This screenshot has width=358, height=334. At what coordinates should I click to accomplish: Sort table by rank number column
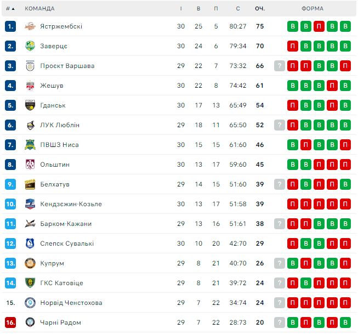(10, 9)
